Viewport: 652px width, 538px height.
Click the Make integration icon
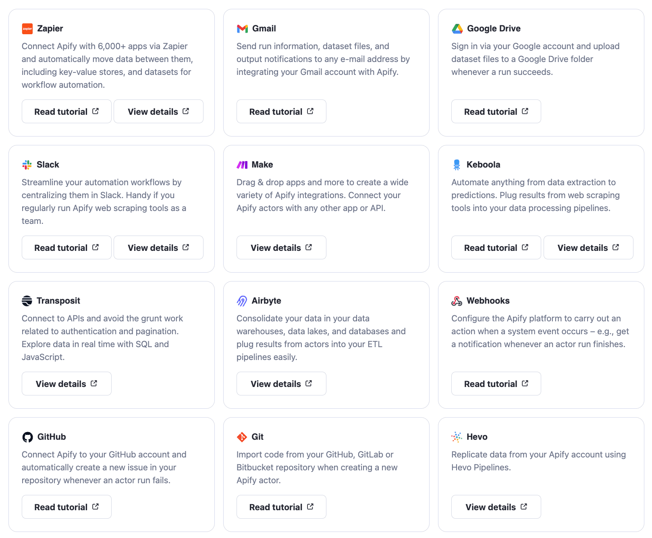click(x=242, y=164)
